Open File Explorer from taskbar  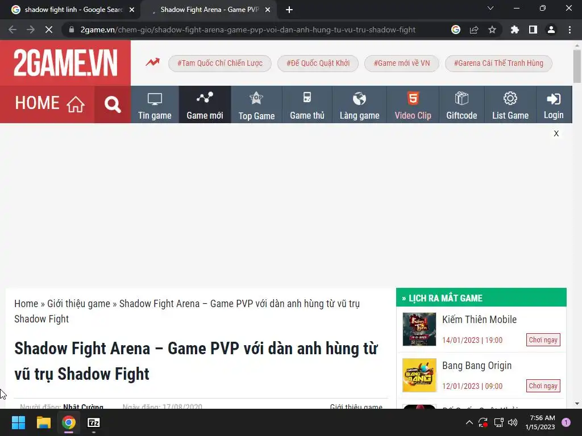(43, 422)
